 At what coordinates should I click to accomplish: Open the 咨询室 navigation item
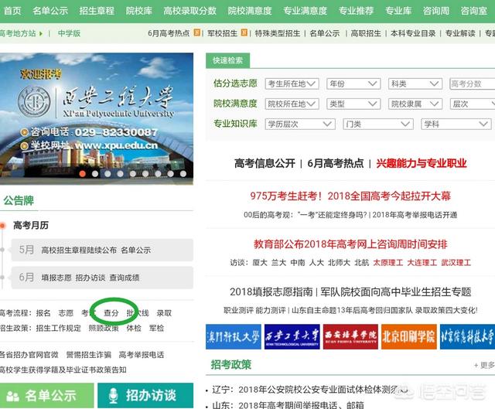pos(473,11)
